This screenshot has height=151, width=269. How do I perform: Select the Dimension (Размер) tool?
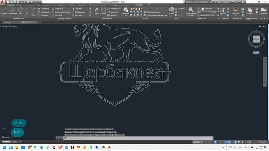tap(103, 10)
